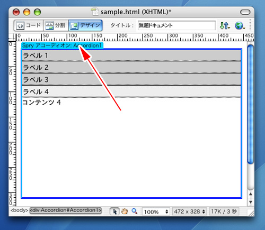Click the toolbar toggle pill button
The height and width of the screenshot is (230, 265).
coord(245,12)
